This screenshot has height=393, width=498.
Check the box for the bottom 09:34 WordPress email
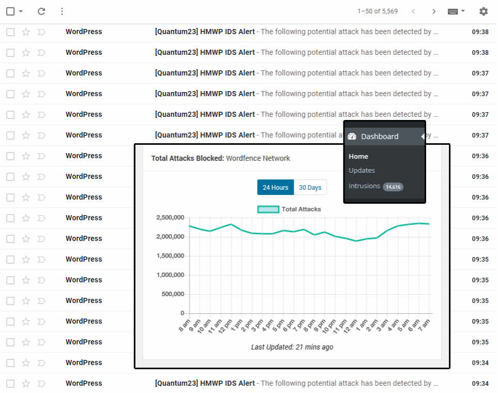point(10,384)
